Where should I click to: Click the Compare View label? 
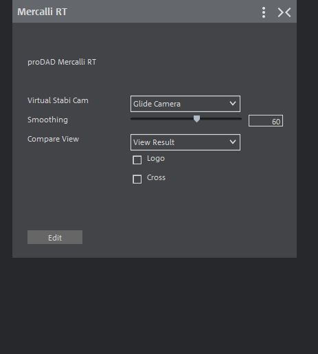[x=53, y=139]
